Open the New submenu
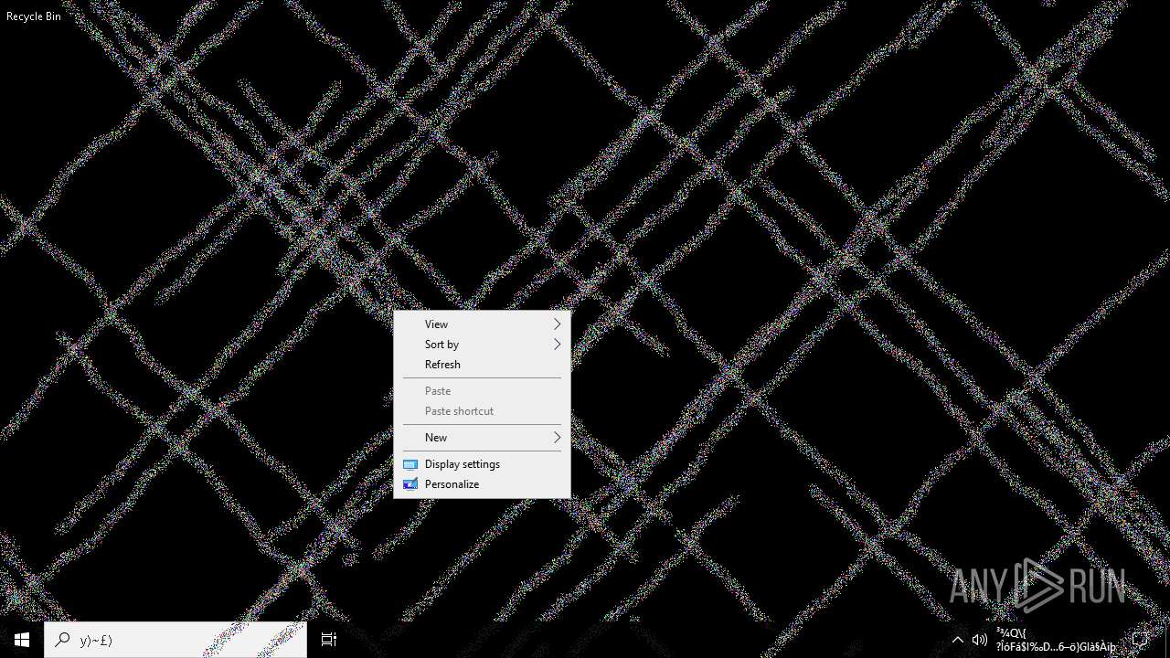This screenshot has width=1170, height=658. click(x=482, y=438)
